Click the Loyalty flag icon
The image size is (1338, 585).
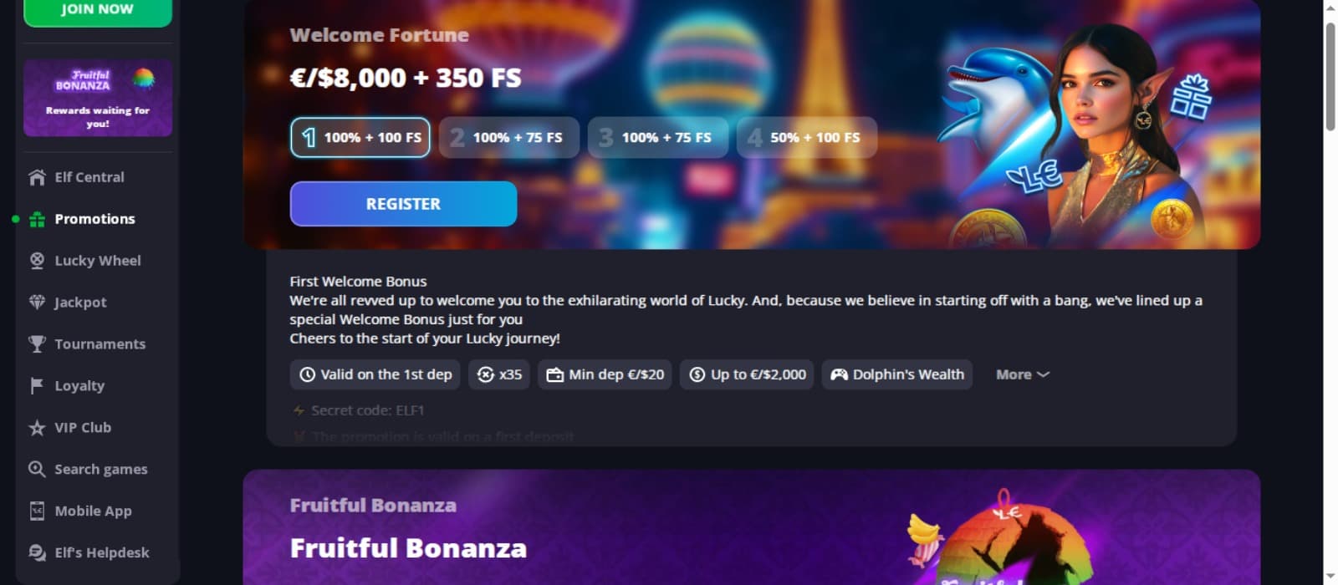(x=37, y=386)
